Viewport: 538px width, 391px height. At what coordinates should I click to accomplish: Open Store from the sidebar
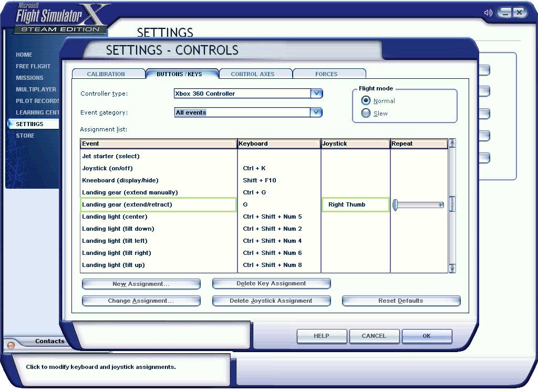pyautogui.click(x=25, y=136)
